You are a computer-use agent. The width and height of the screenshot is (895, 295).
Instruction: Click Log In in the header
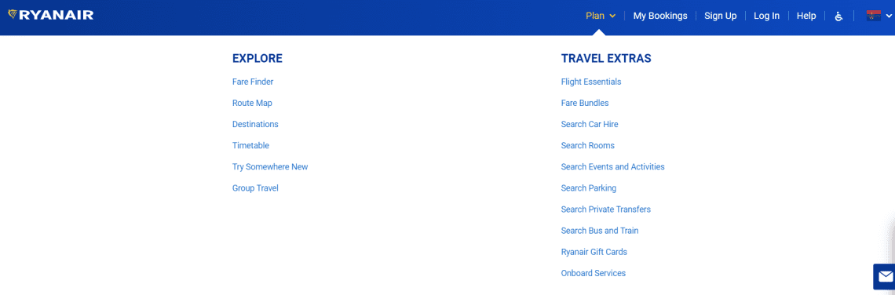click(x=766, y=16)
